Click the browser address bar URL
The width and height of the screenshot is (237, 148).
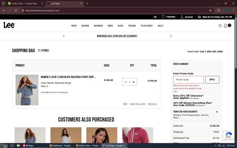click(43, 10)
